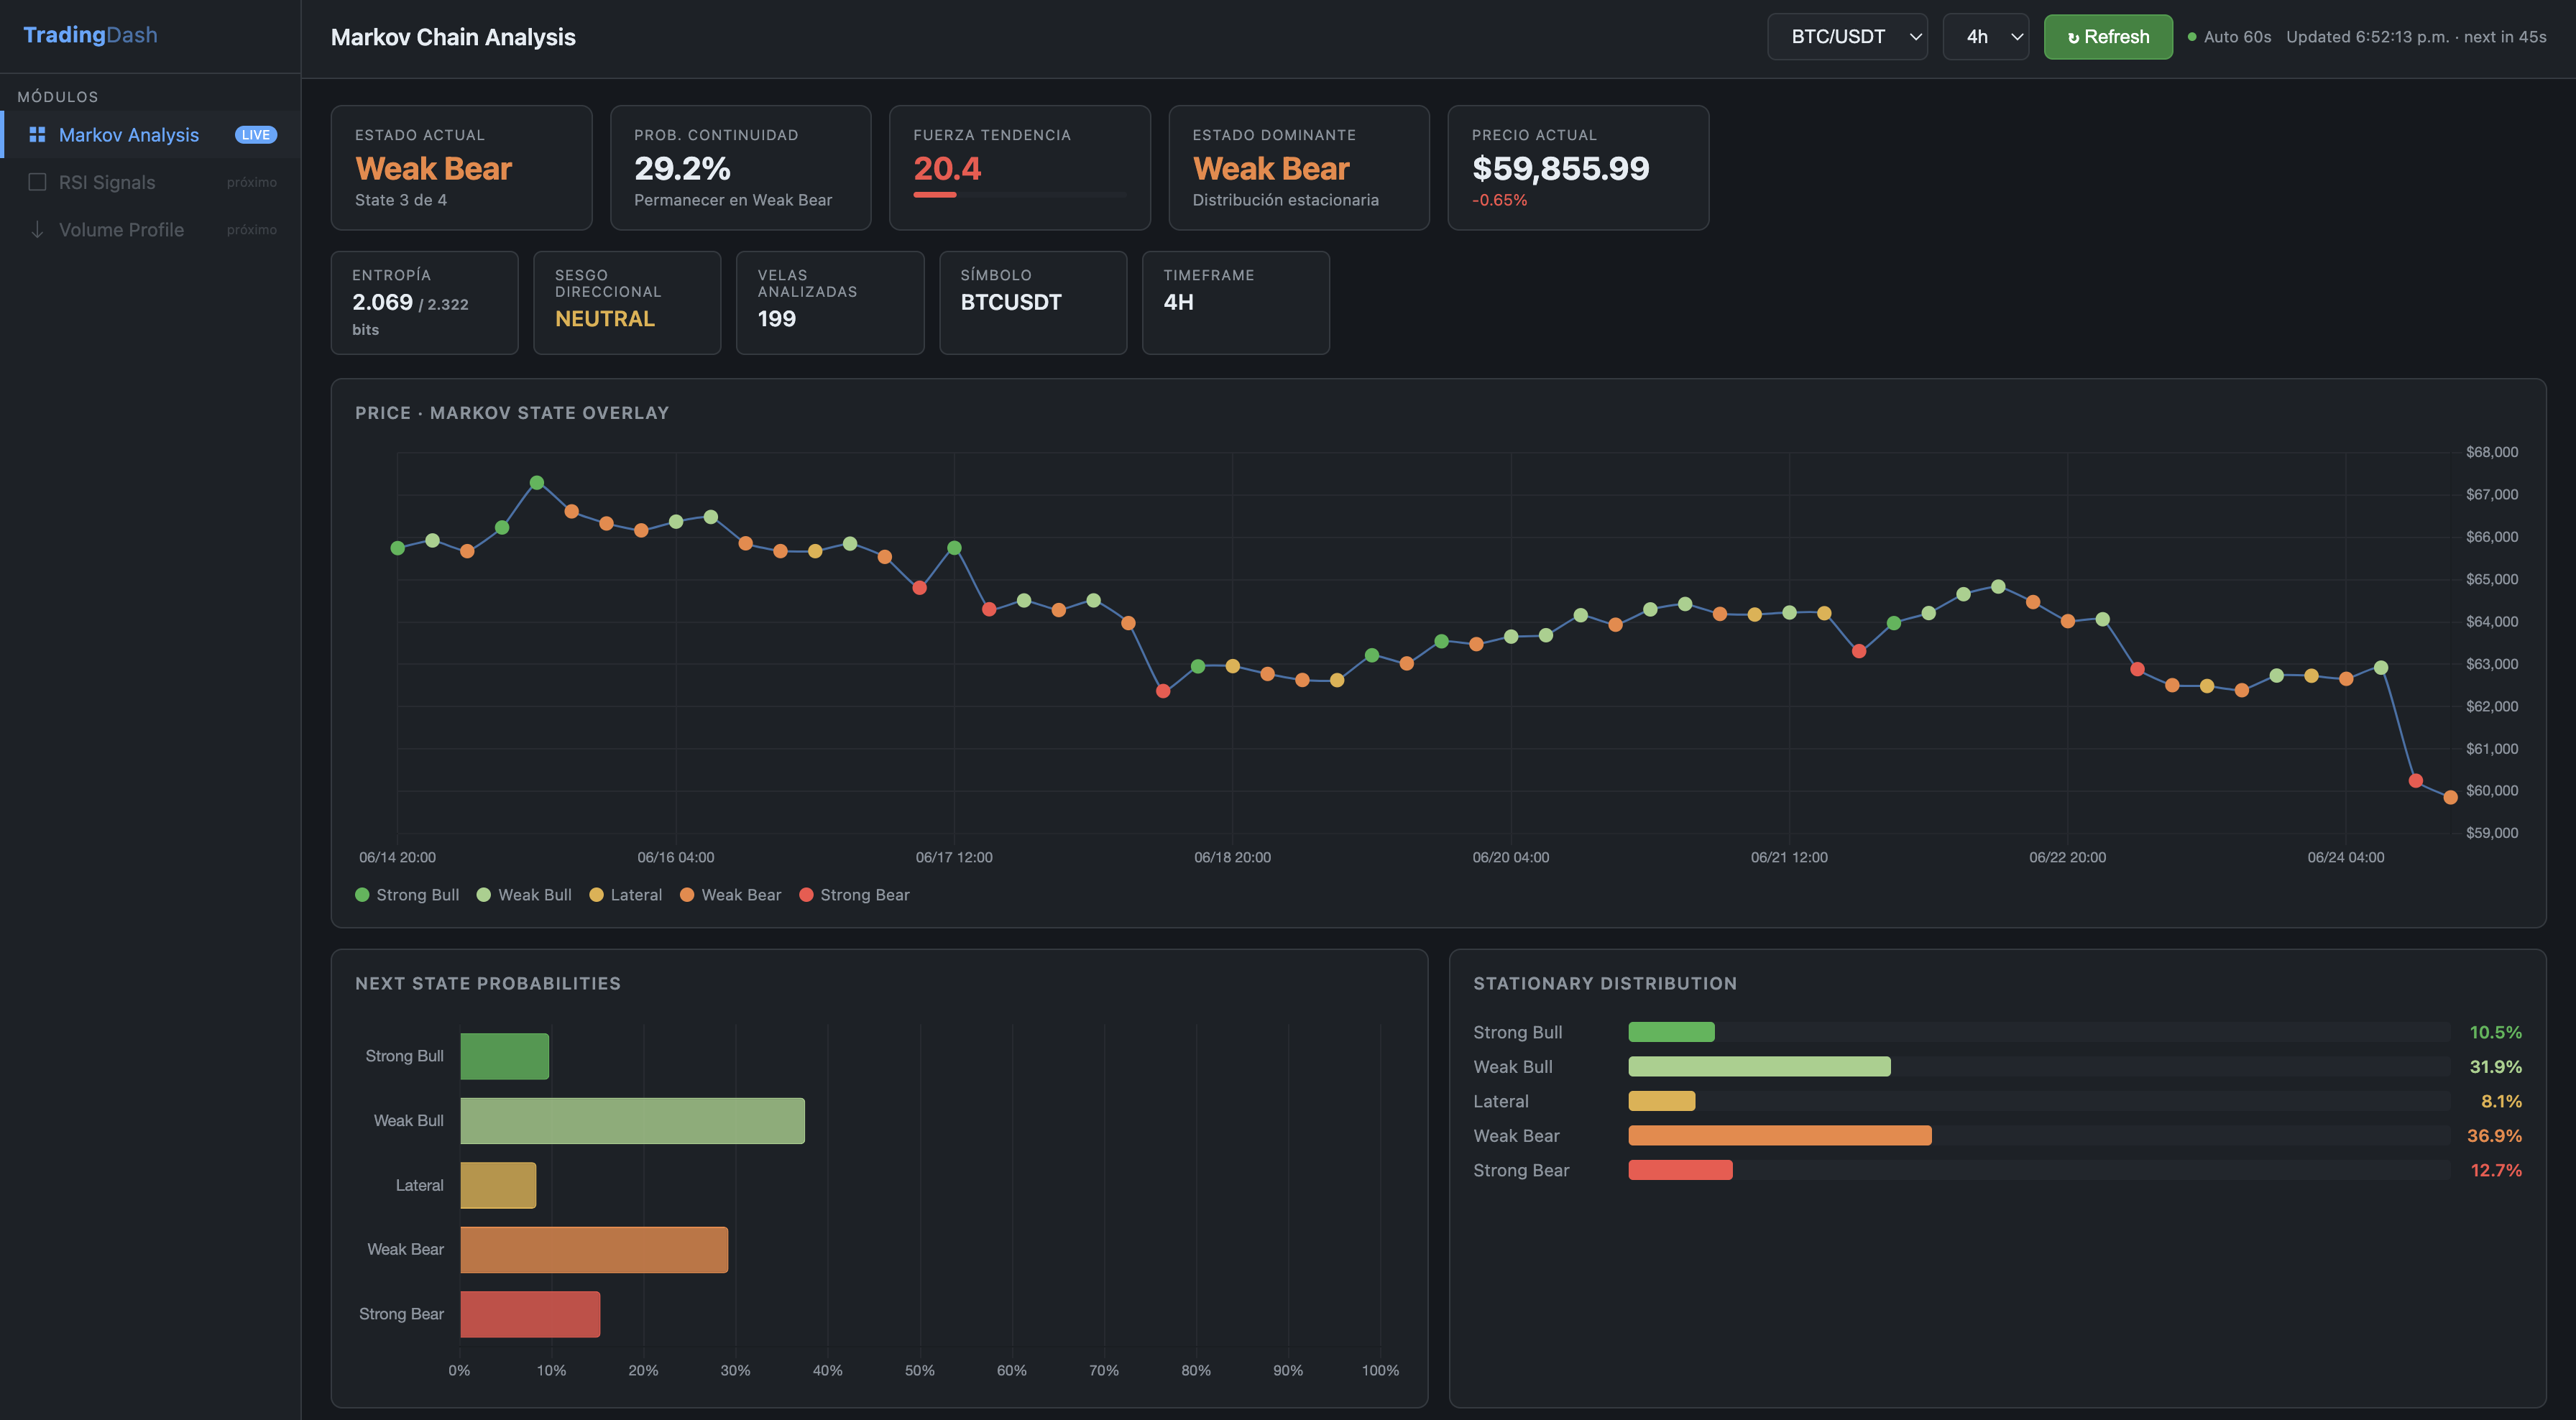The height and width of the screenshot is (1420, 2576).
Task: Click the 36.9% Weak Bear percentage
Action: click(2494, 1136)
